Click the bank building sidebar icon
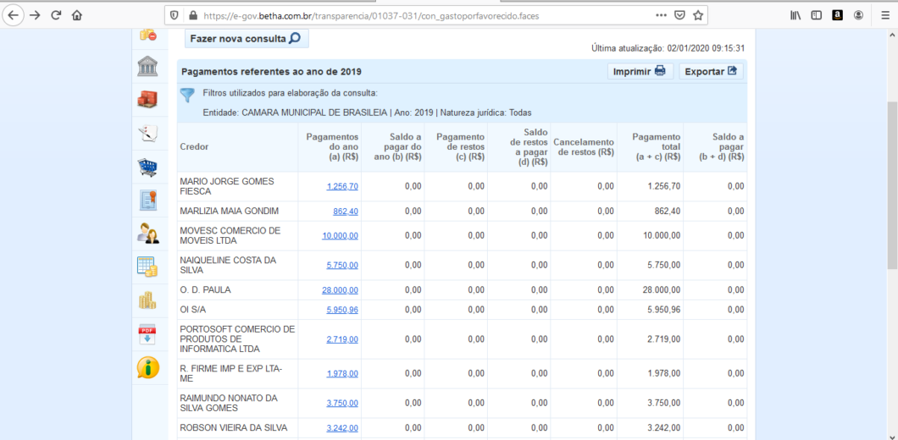 (147, 67)
